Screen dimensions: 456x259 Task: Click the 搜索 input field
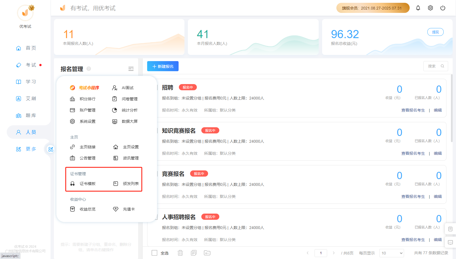[x=436, y=66]
